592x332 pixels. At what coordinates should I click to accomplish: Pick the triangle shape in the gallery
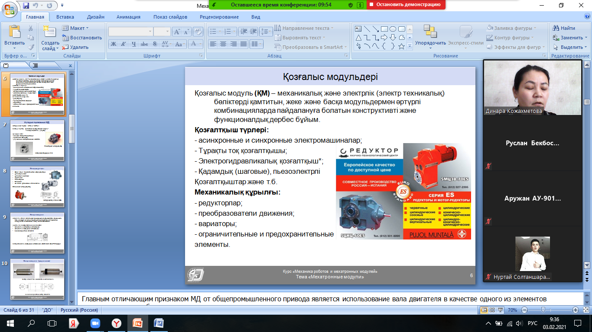pos(358,38)
